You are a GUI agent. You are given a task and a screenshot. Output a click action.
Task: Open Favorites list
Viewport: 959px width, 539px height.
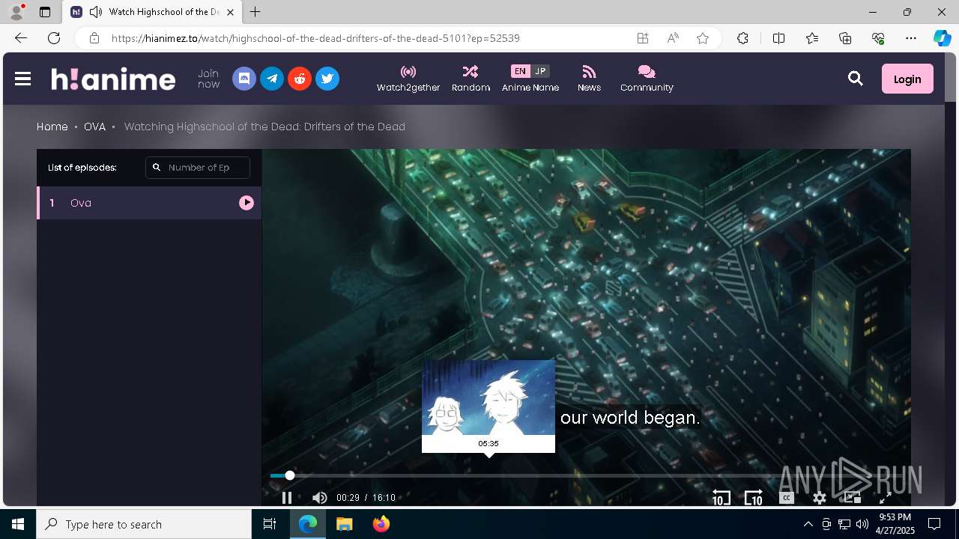tap(812, 38)
